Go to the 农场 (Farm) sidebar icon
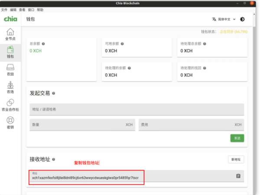The image size is (260, 195). click(10, 88)
